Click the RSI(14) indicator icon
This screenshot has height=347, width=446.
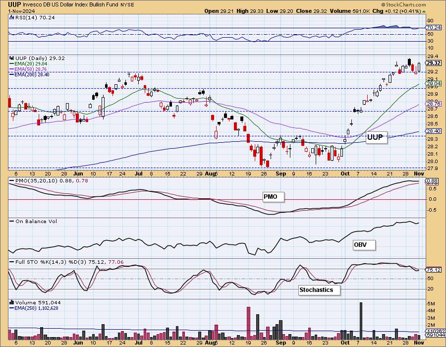coord(12,17)
